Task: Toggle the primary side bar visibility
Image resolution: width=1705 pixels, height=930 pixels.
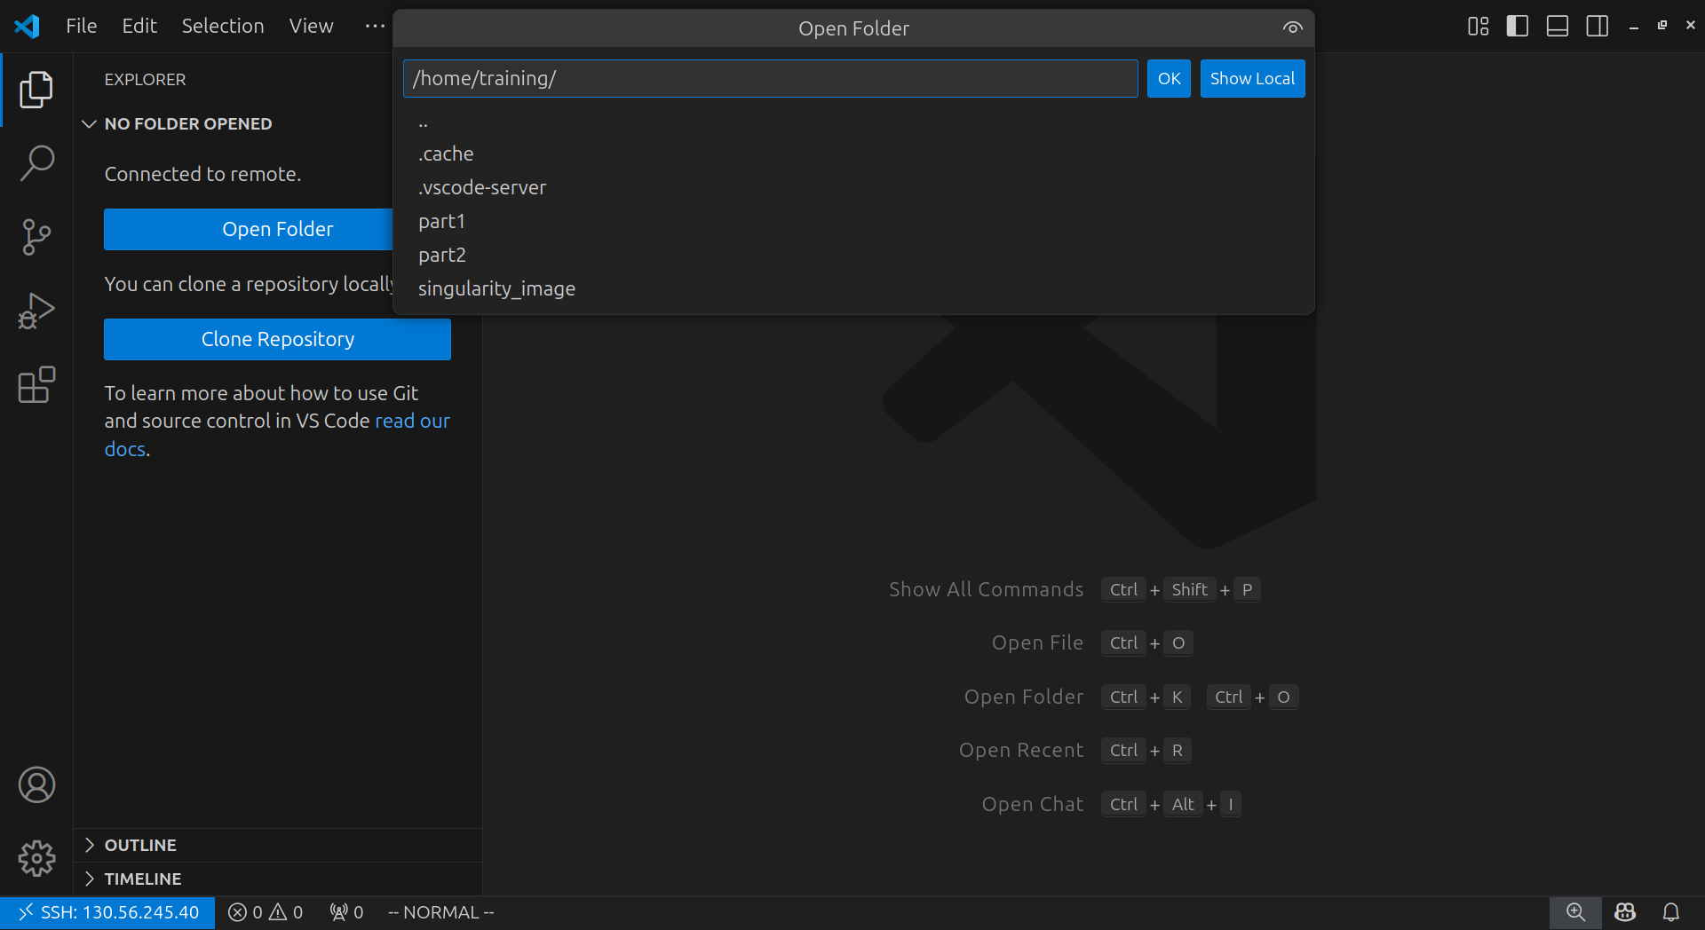Action: click(x=1518, y=27)
